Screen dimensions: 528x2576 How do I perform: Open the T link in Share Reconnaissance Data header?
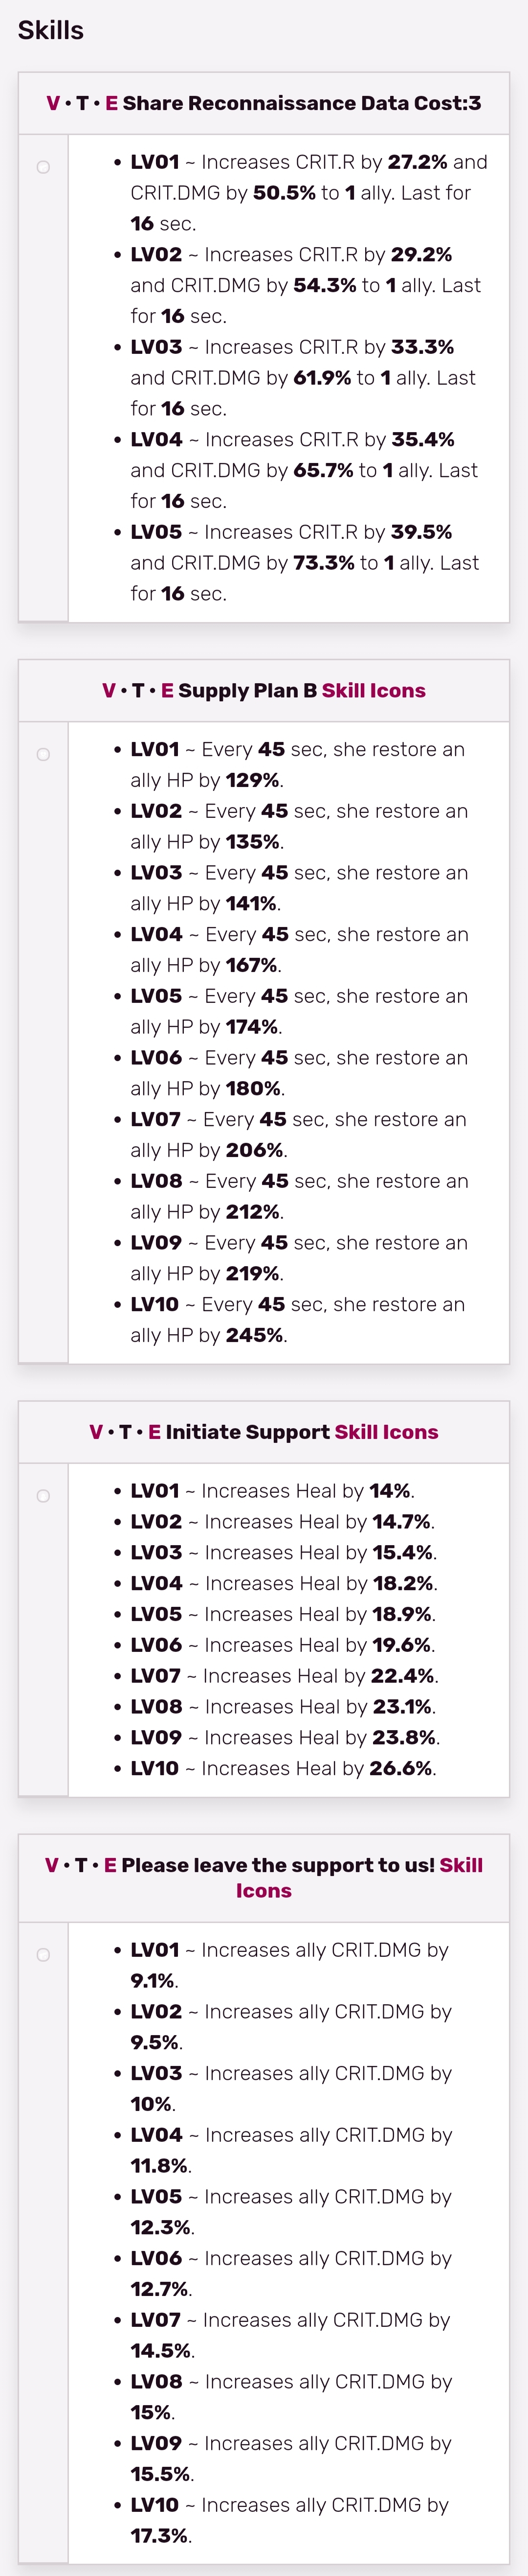click(x=83, y=103)
